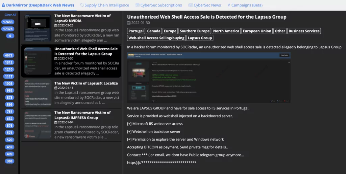Open IMPRESA Group ransomware victim article

point(82,115)
